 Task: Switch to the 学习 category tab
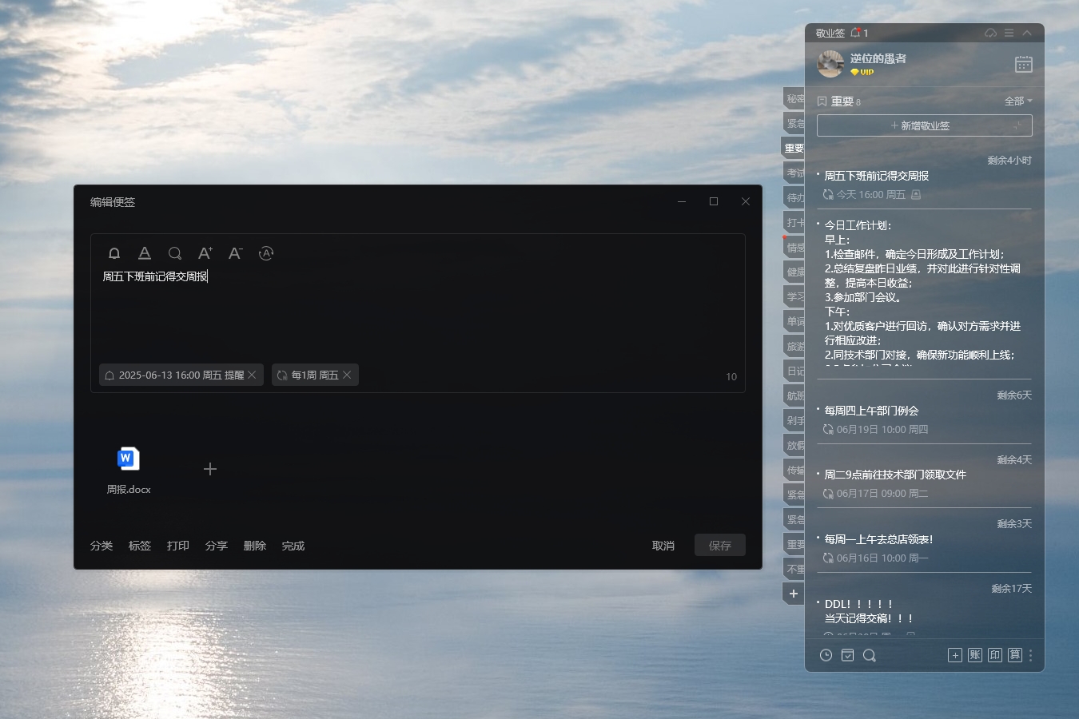794,296
